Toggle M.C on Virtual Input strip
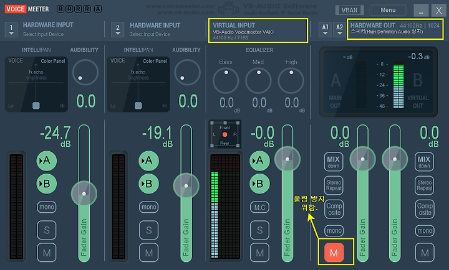 coord(259,207)
